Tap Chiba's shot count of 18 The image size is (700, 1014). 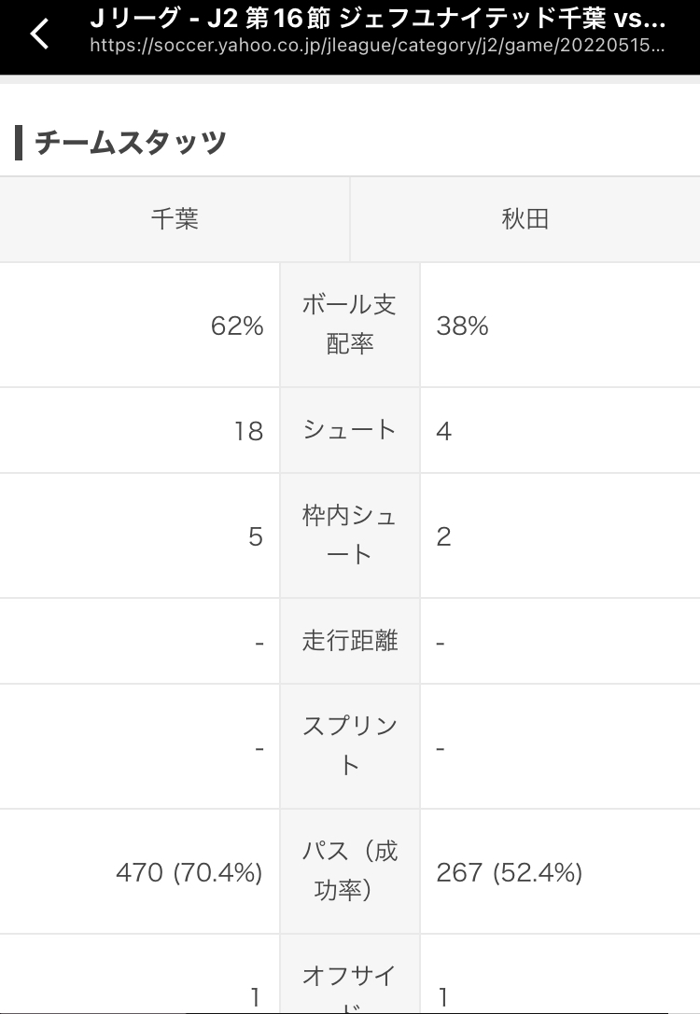coord(248,431)
